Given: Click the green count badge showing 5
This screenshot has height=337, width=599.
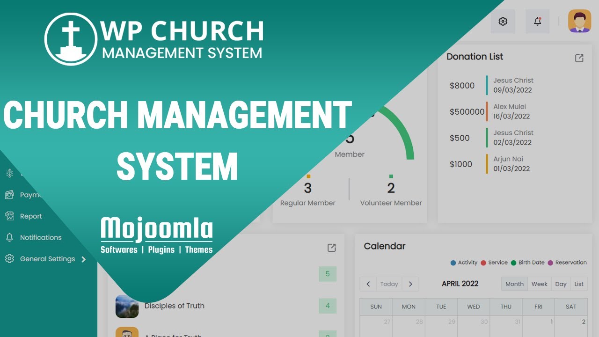Looking at the screenshot, I should pos(328,274).
